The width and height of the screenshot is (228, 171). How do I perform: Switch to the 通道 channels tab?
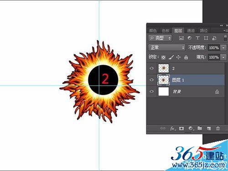coord(191,31)
